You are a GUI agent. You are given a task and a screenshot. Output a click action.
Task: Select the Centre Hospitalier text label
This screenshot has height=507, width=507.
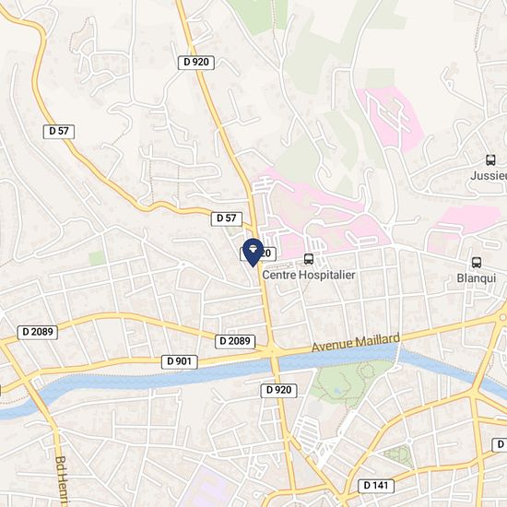[309, 275]
